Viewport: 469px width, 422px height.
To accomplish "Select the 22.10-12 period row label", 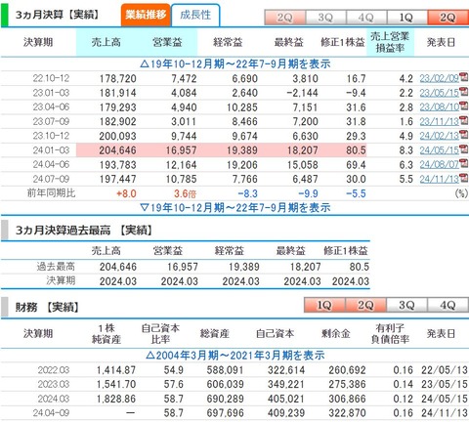I will pyautogui.click(x=51, y=78).
